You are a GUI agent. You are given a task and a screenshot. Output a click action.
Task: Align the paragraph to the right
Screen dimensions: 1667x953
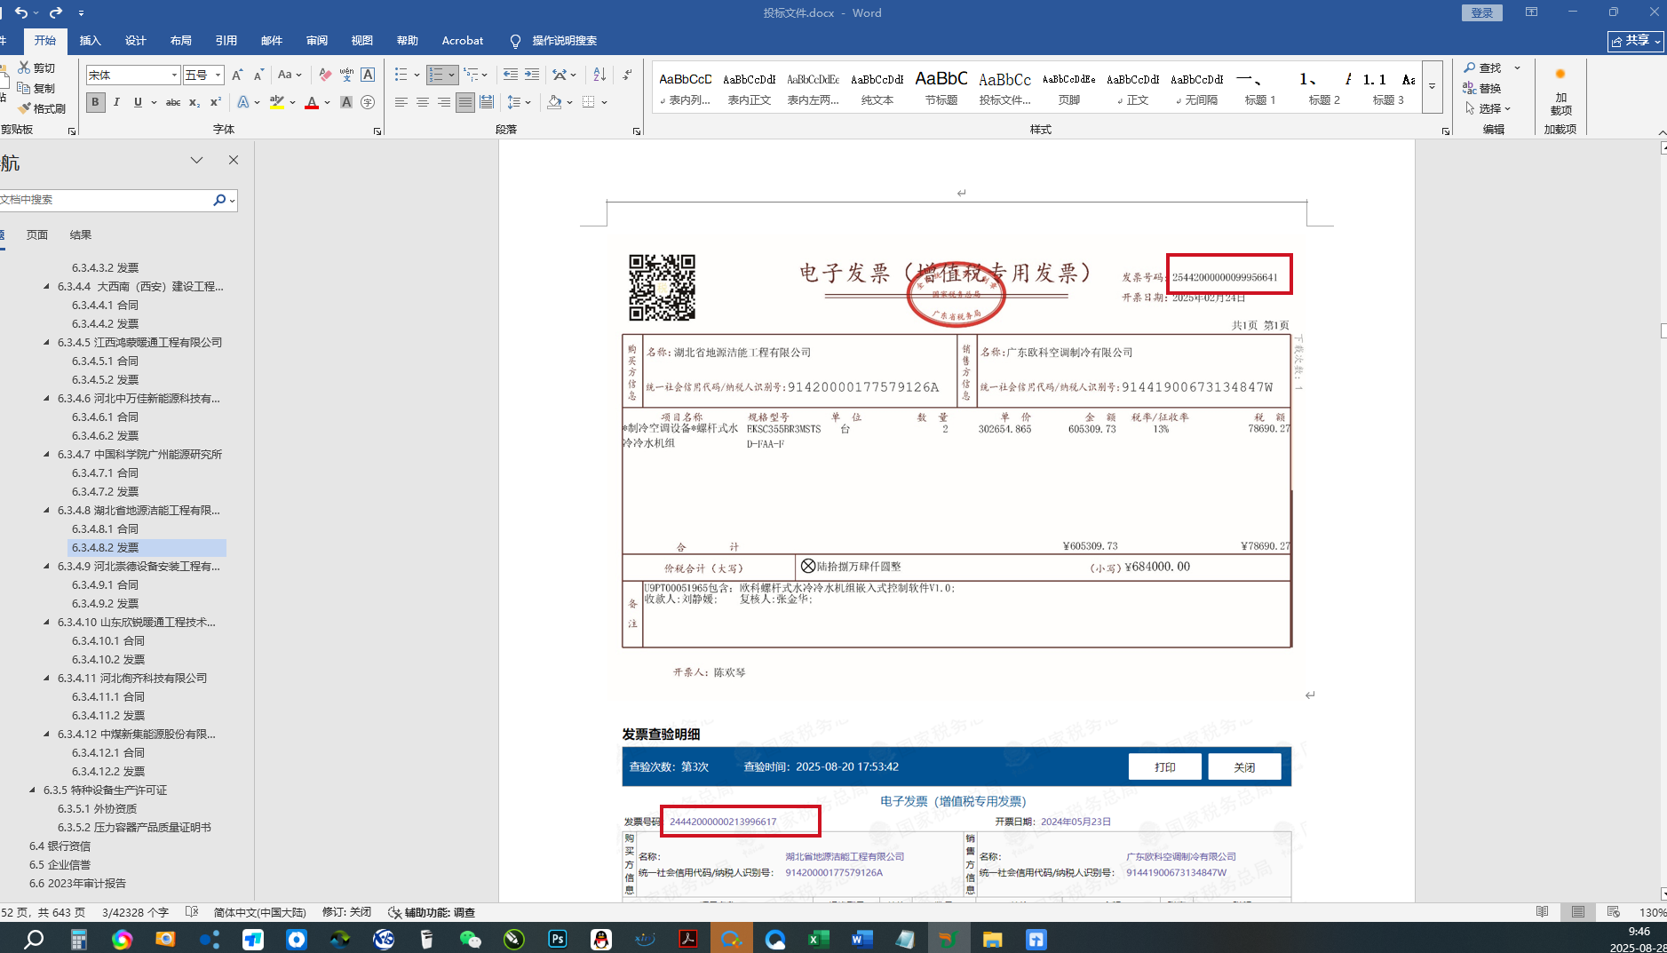tap(444, 102)
